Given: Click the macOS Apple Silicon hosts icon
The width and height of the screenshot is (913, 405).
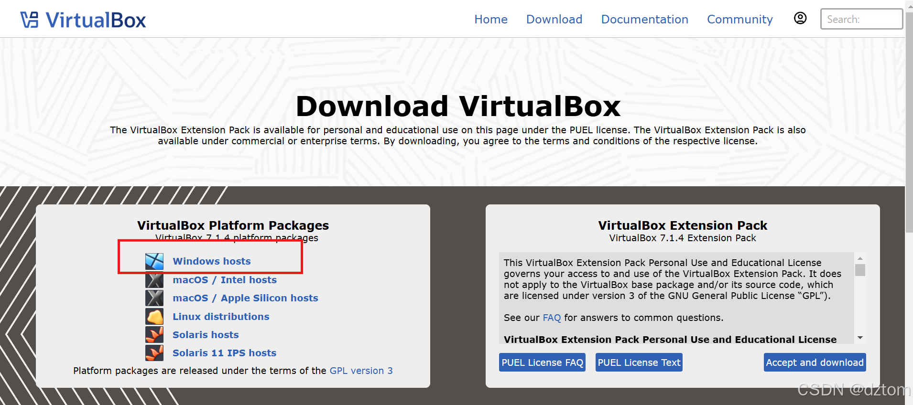Looking at the screenshot, I should coord(154,298).
